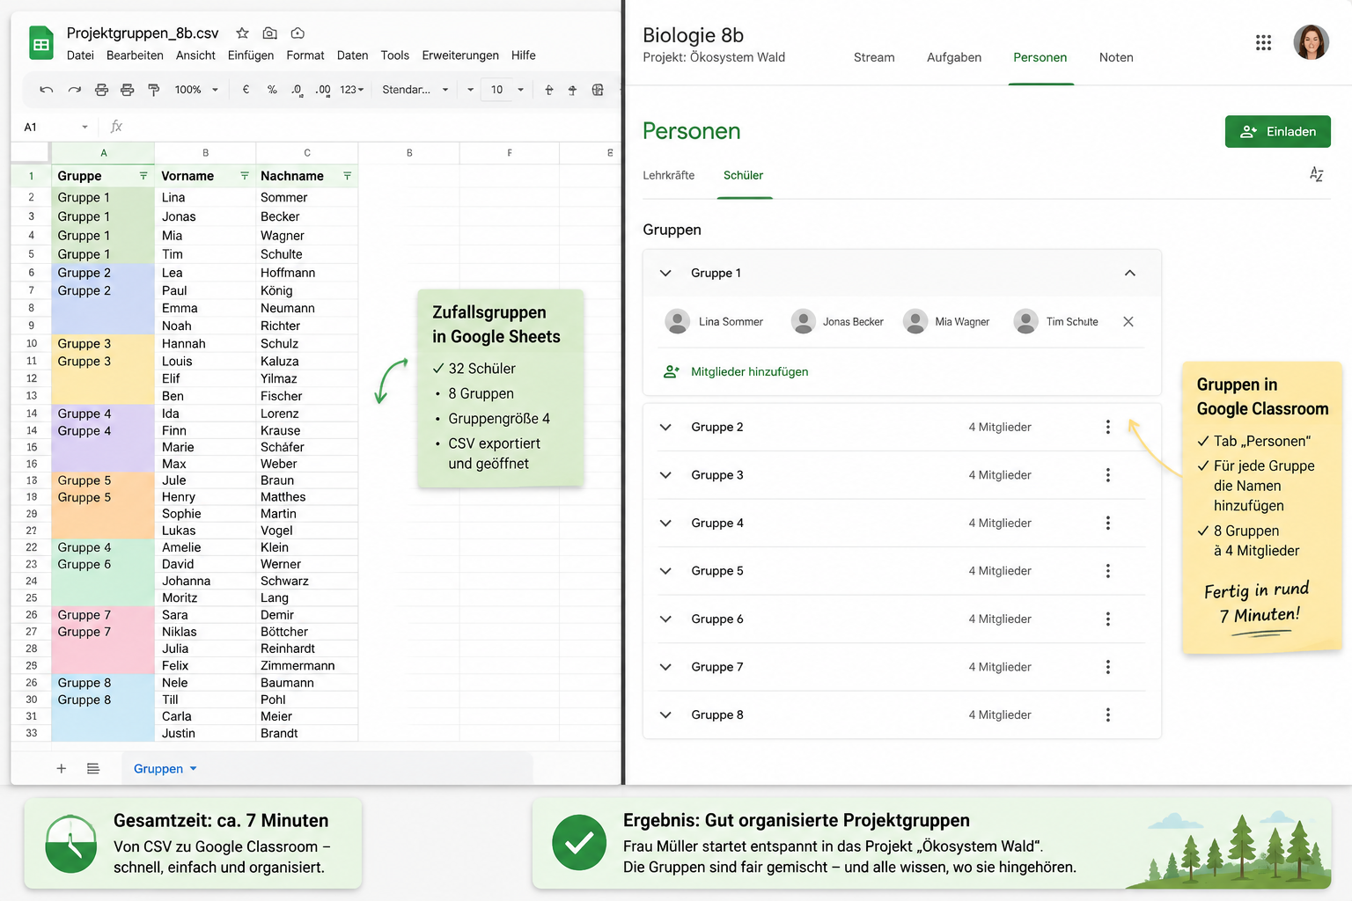Open the Tools menu
This screenshot has height=901, width=1352.
pyautogui.click(x=395, y=55)
